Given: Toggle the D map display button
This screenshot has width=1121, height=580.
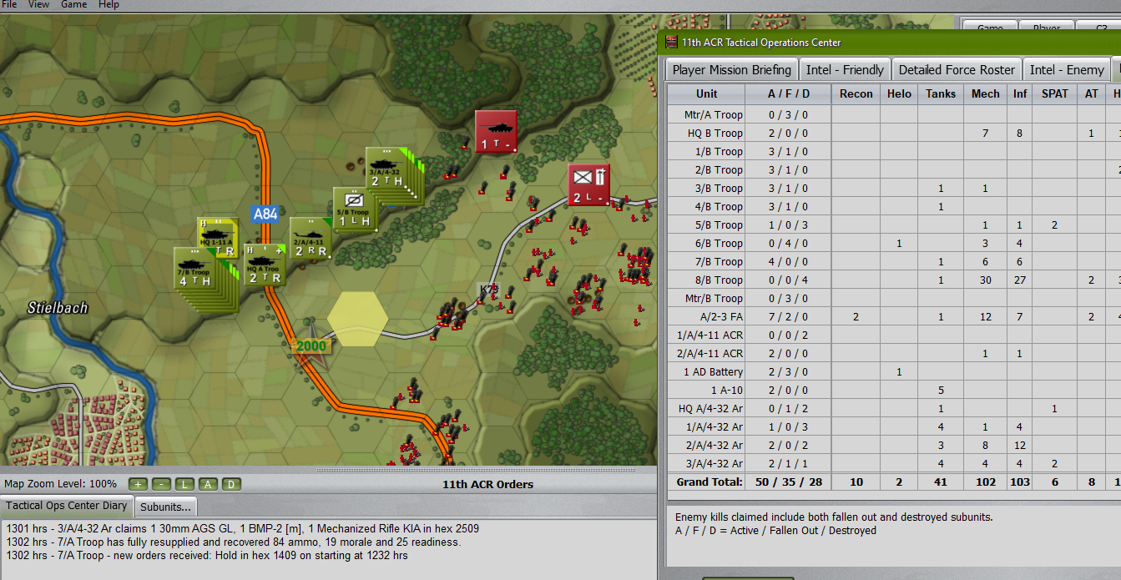Looking at the screenshot, I should click(x=231, y=485).
